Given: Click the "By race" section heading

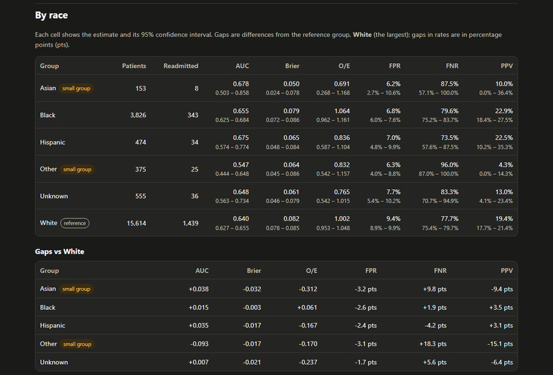Looking at the screenshot, I should point(51,16).
